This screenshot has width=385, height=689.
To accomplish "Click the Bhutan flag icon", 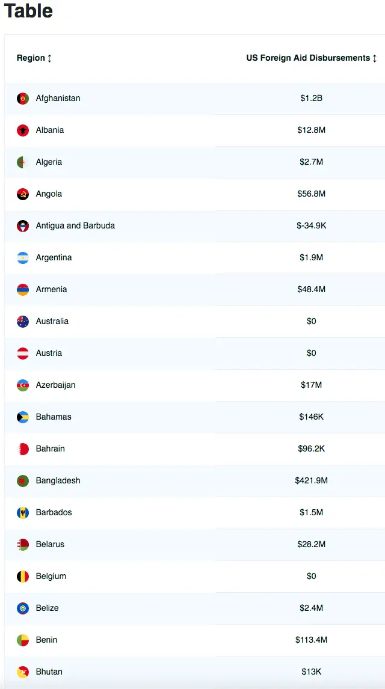I will pyautogui.click(x=23, y=672).
